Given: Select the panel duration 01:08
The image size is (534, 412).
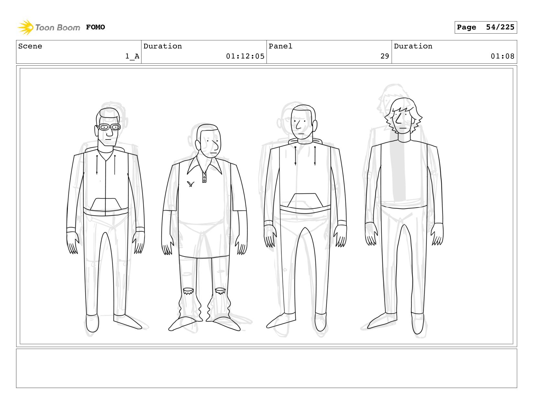Looking at the screenshot, I should pos(502,56).
